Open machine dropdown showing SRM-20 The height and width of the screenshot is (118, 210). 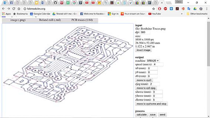pos(153,61)
